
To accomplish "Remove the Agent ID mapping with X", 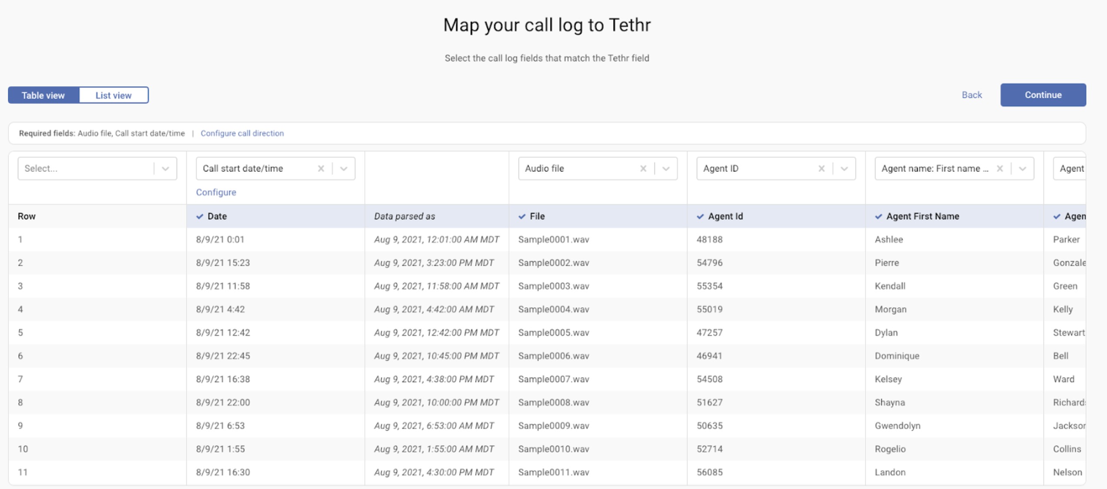I will click(821, 168).
